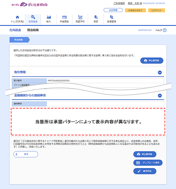Click the screen ID GOMT05102
Viewport: 176px width, 189px height.
point(145,30)
